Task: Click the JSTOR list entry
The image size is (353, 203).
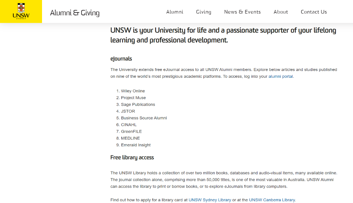Action: click(128, 111)
